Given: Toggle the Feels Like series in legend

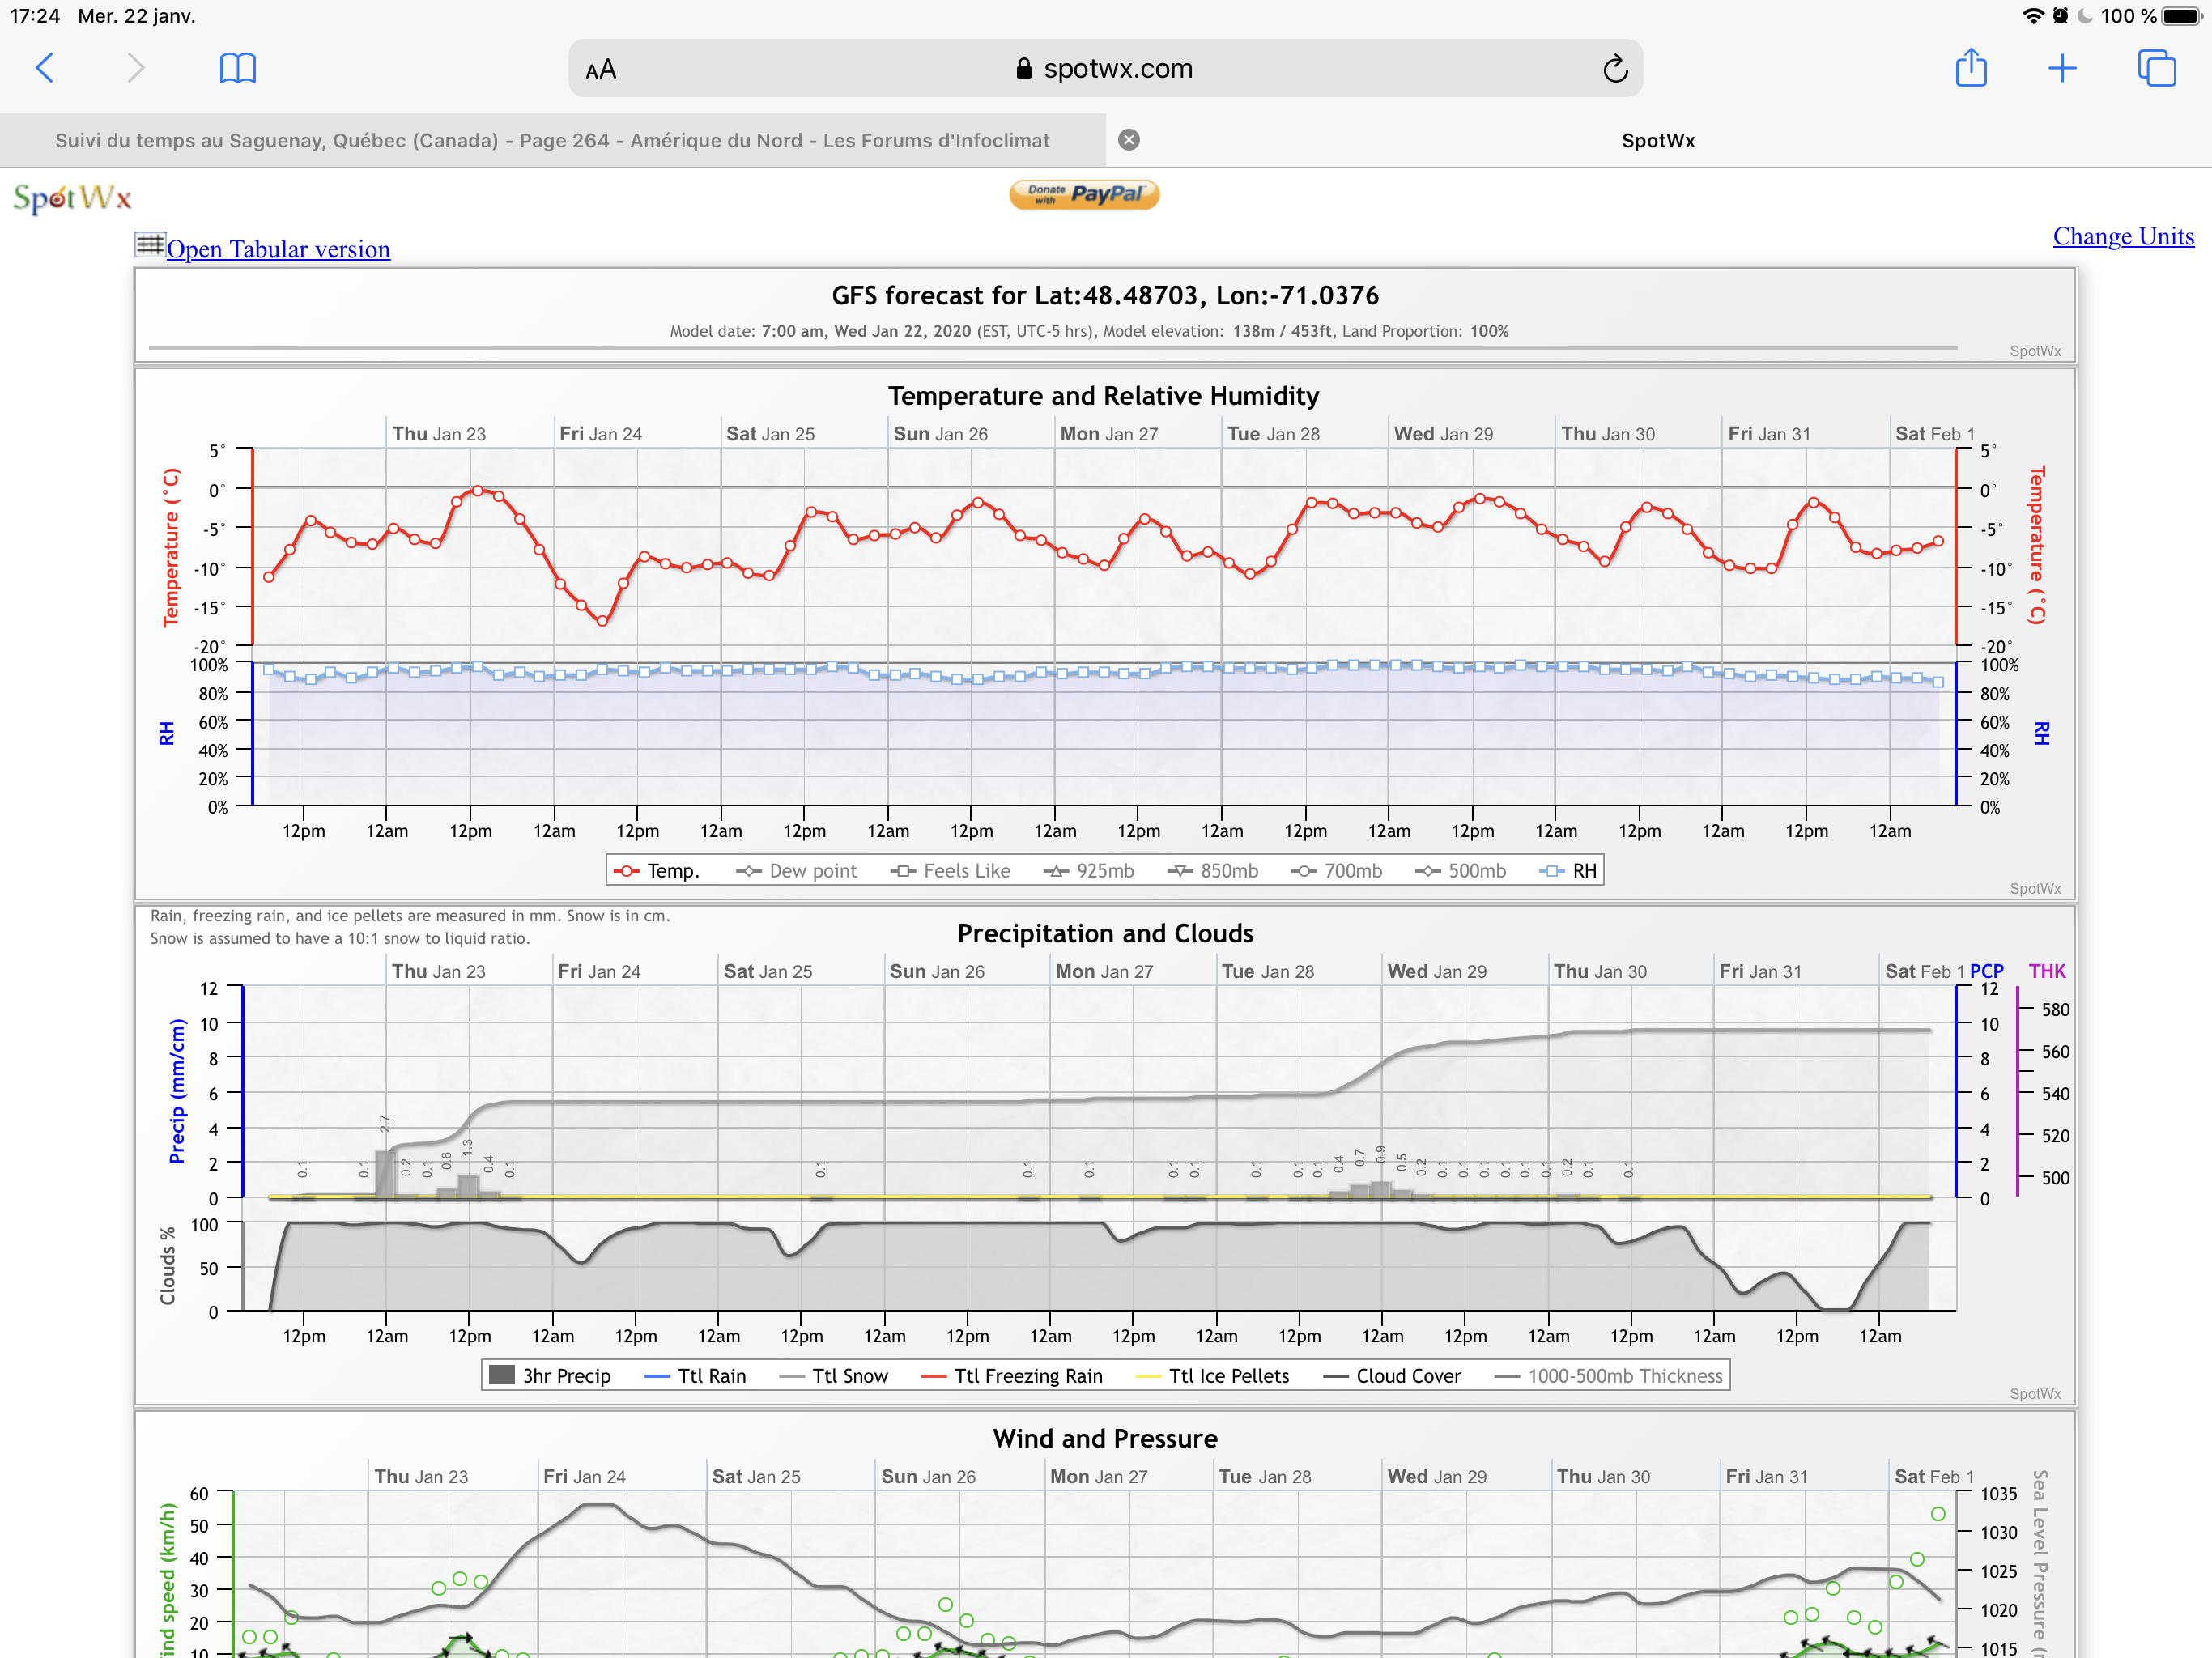Looking at the screenshot, I should point(950,871).
